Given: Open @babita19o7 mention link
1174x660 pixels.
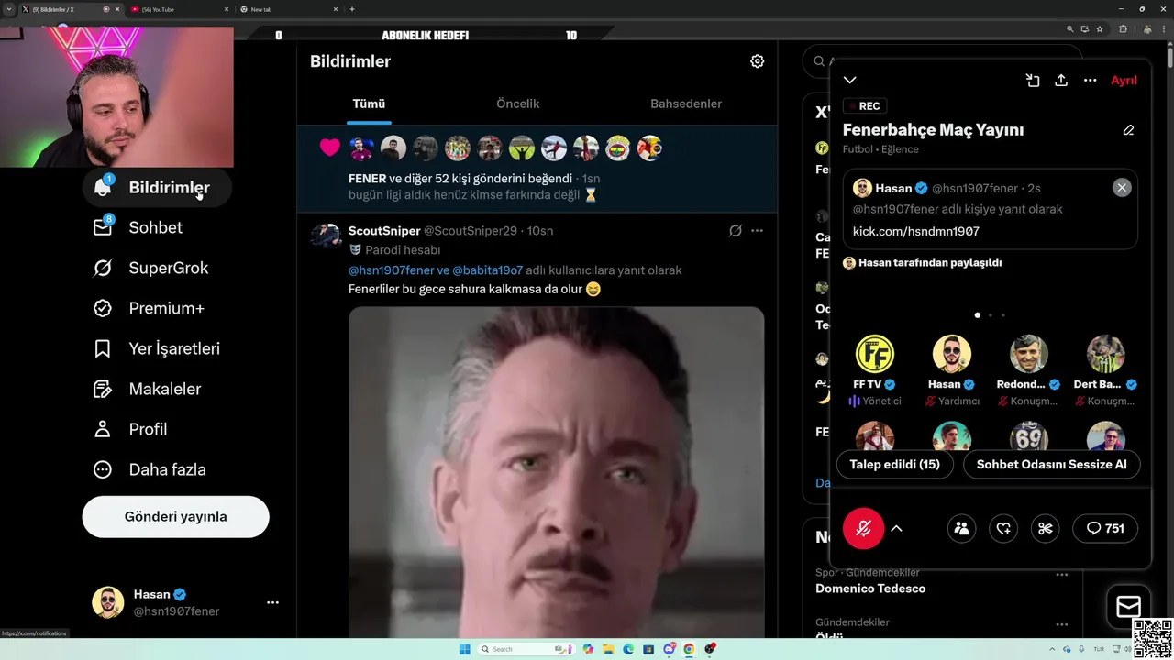Looking at the screenshot, I should coord(487,270).
